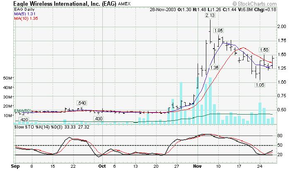
Task: Click the .540 price annotation
Action: pos(82,103)
